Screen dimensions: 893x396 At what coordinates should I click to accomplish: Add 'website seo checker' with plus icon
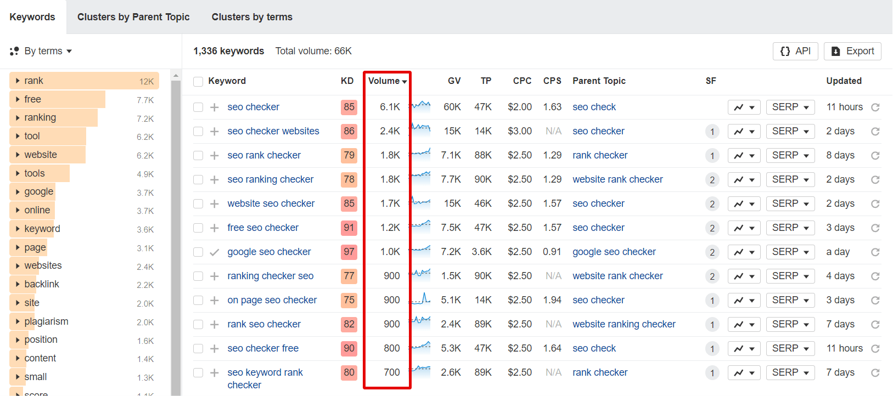pyautogui.click(x=215, y=204)
